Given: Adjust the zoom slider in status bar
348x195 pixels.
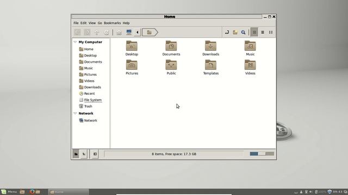Looking at the screenshot, I should pos(262,154).
